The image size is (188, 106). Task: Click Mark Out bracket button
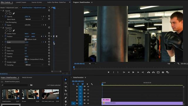(x=118, y=72)
